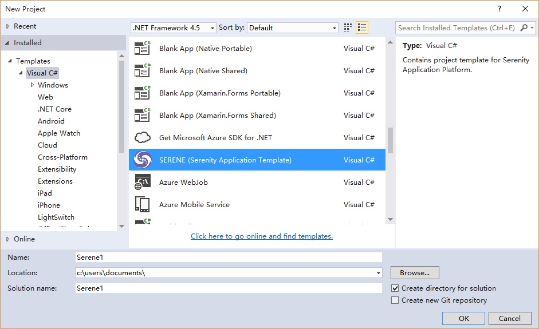This screenshot has height=329, width=539.
Task: Open the help question mark
Action: point(499,9)
